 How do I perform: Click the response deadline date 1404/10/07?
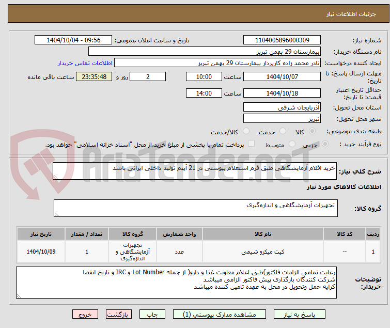click(x=282, y=76)
